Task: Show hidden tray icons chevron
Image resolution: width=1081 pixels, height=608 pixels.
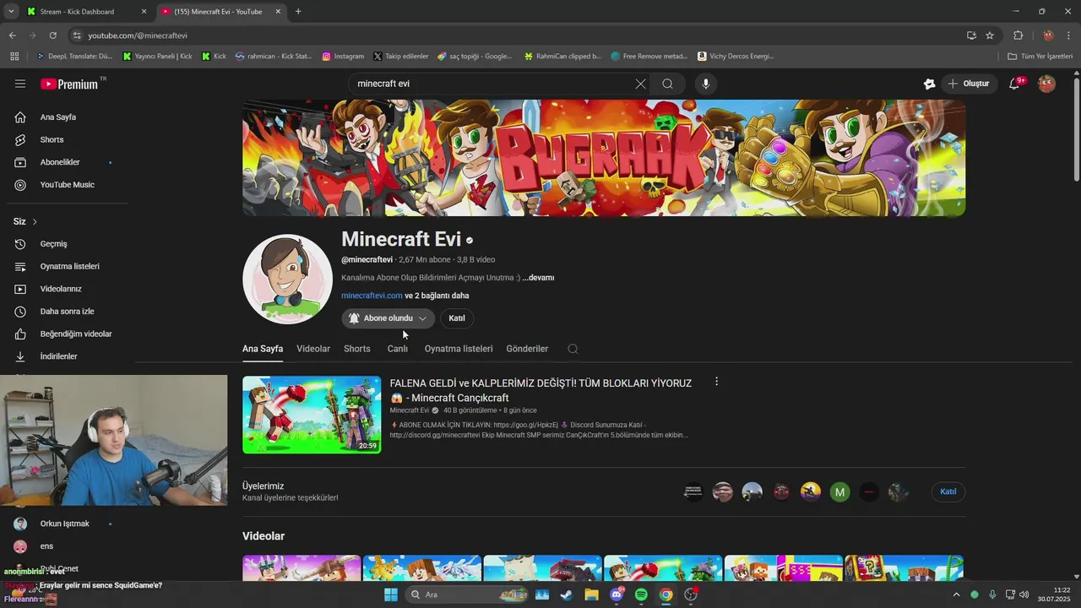Action: click(956, 594)
